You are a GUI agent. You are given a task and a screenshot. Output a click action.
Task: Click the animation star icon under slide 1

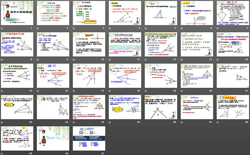tap(2, 29)
